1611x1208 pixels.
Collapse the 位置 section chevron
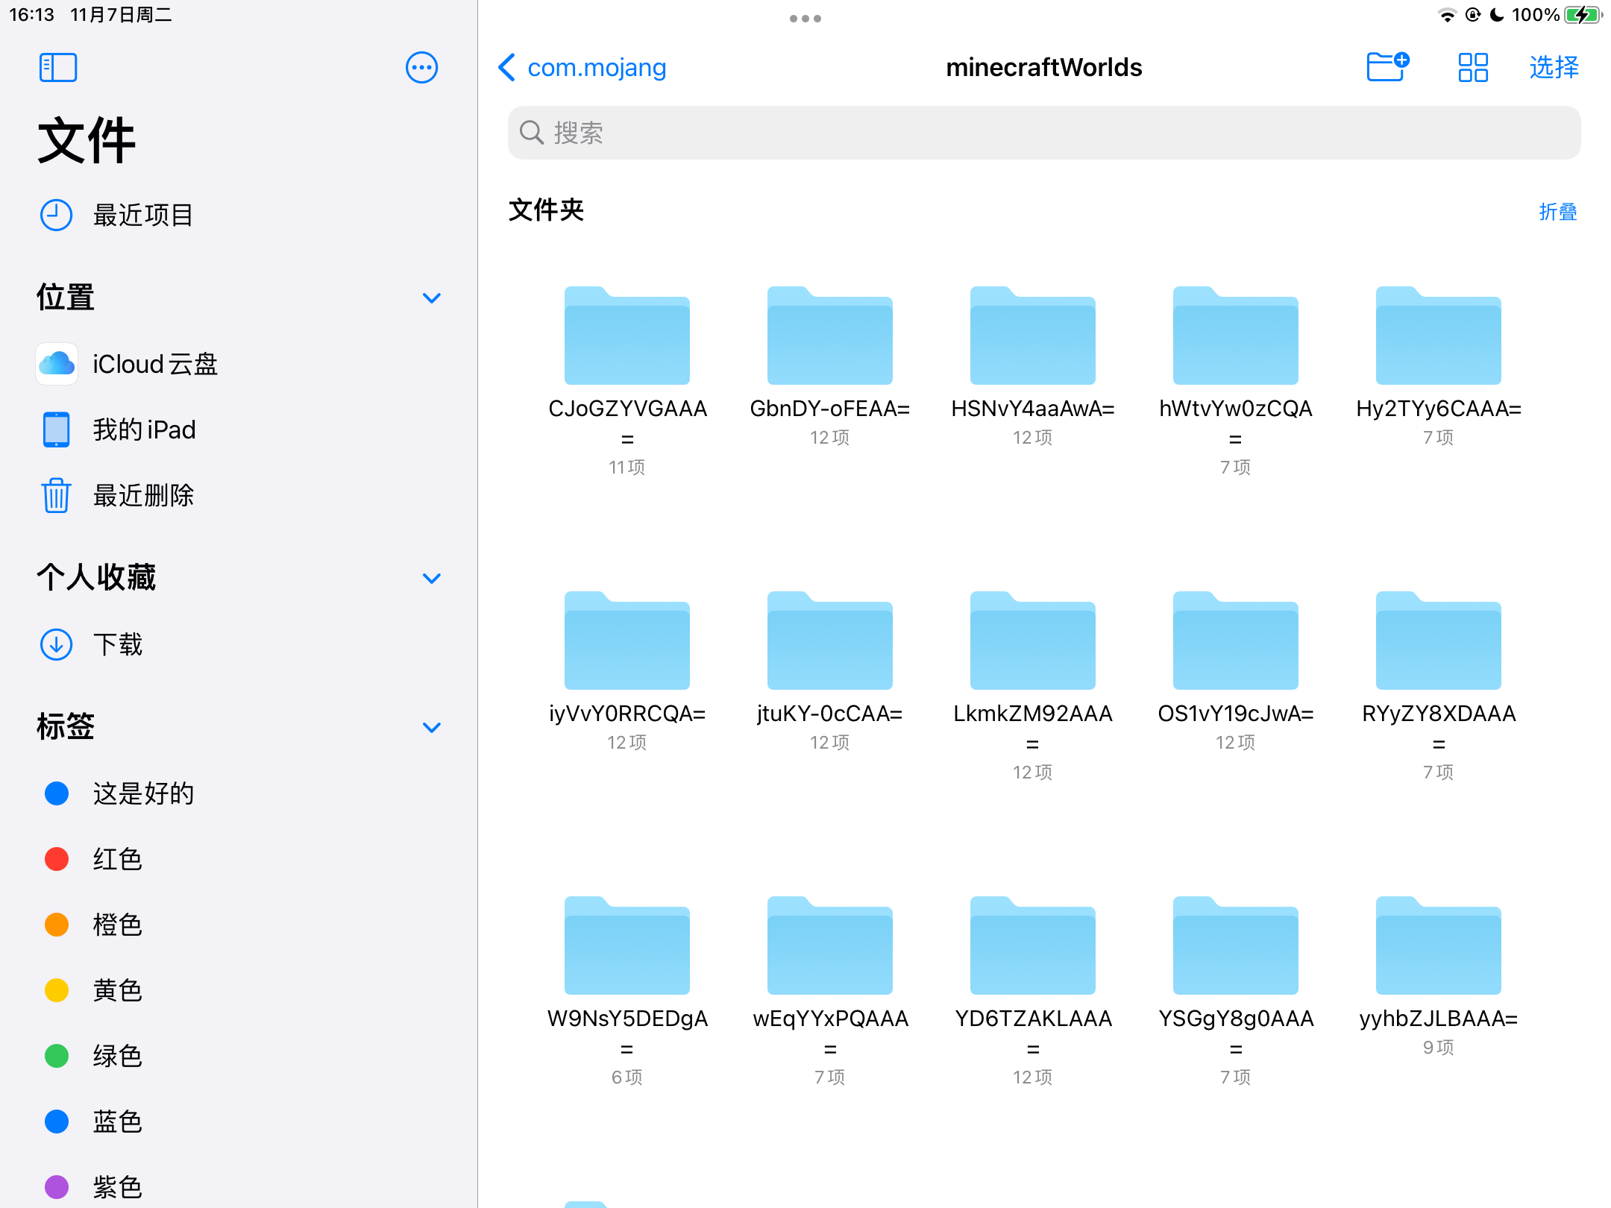point(432,298)
